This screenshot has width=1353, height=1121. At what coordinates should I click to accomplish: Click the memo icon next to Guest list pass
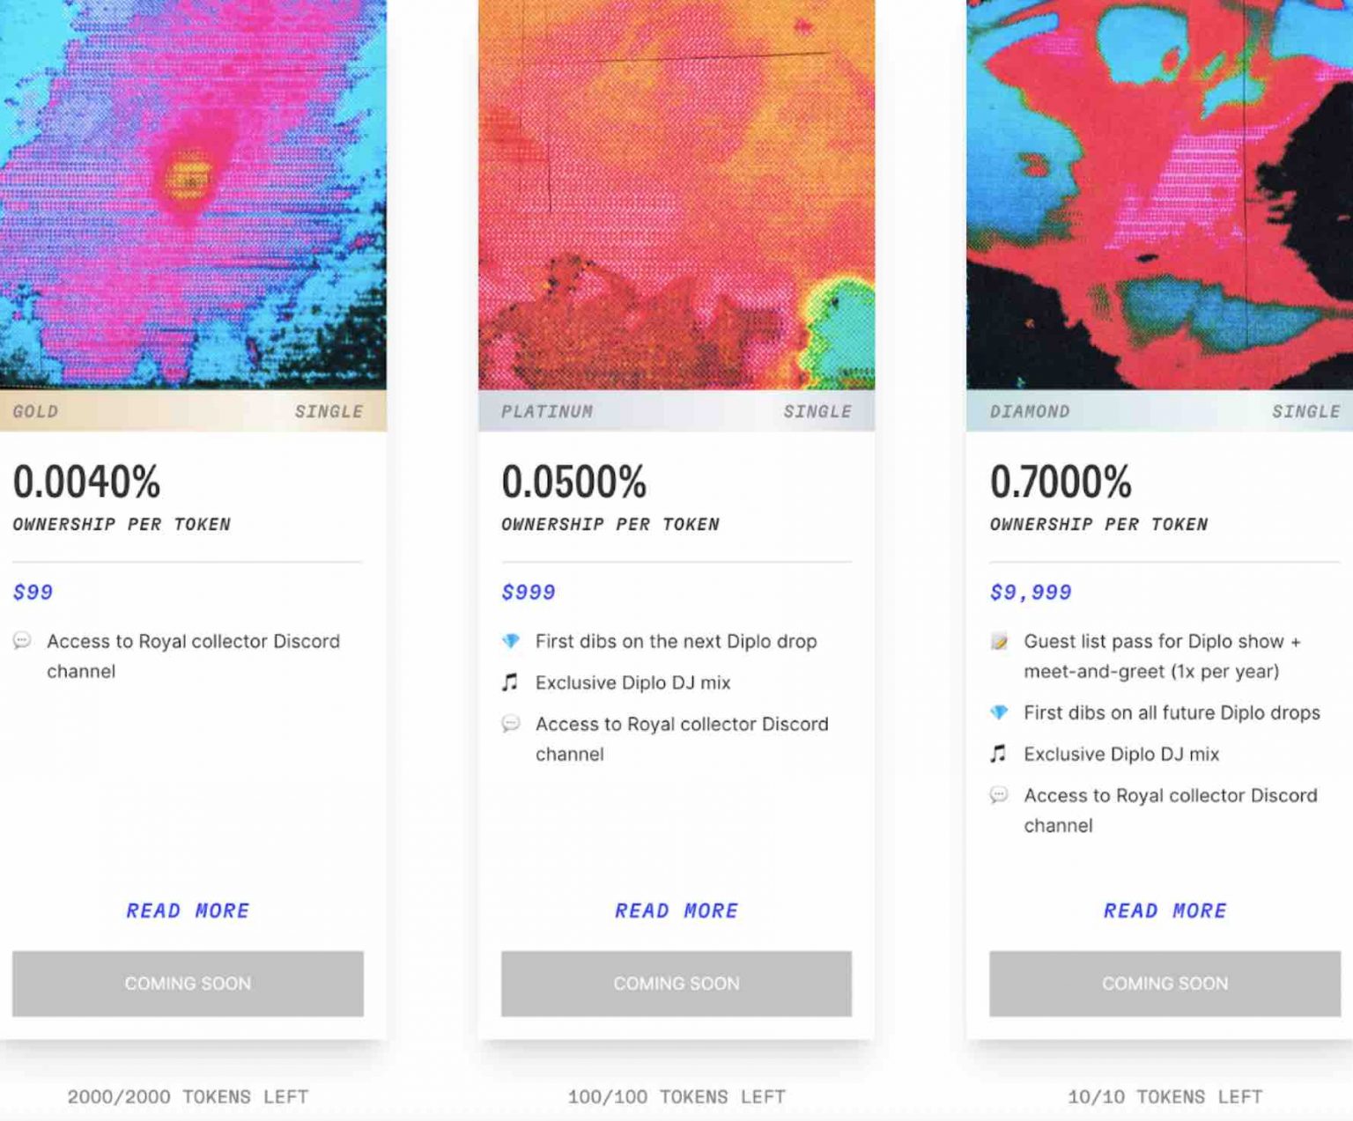(999, 641)
